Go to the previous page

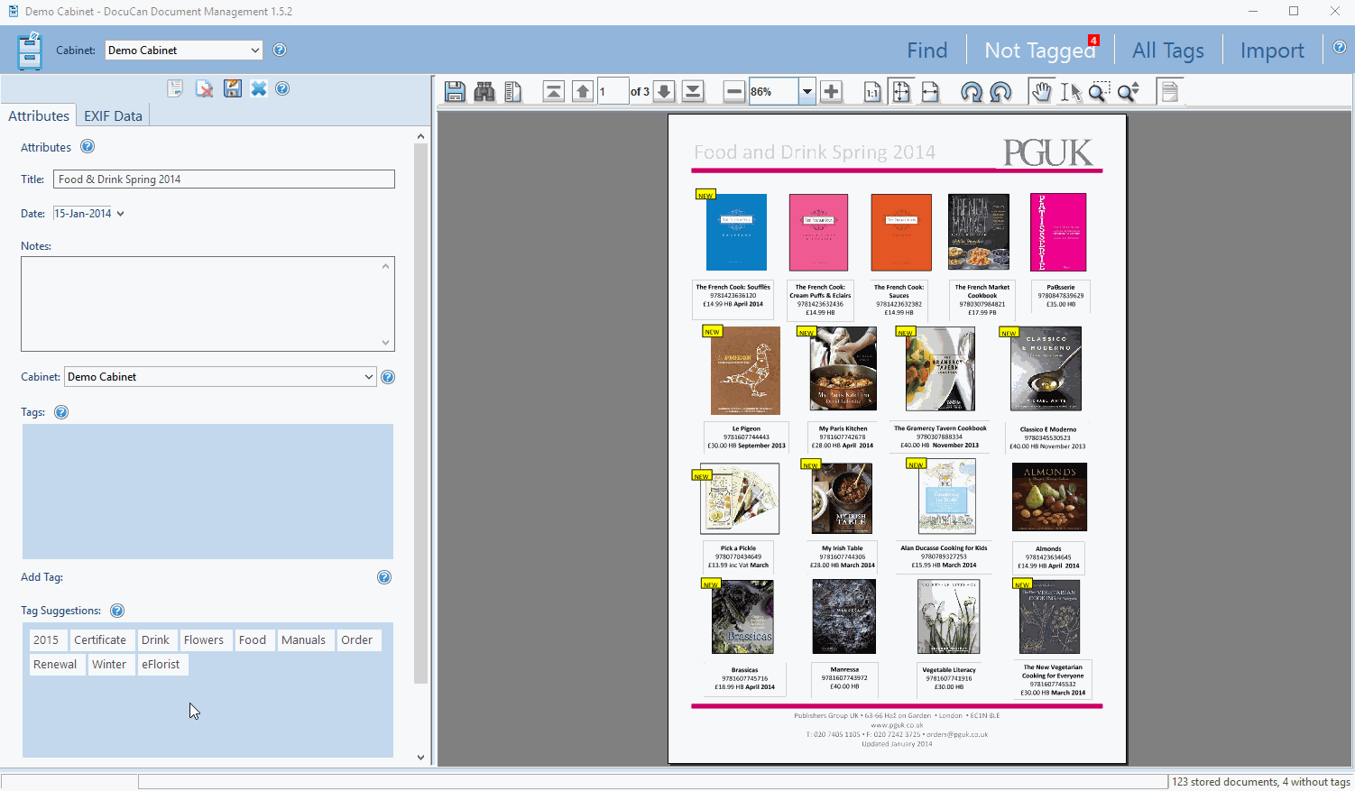click(x=583, y=91)
